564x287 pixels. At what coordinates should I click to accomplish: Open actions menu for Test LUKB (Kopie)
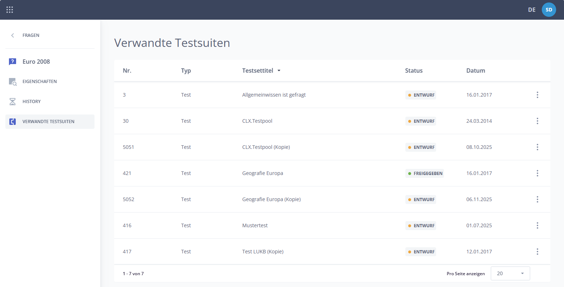(x=537, y=252)
